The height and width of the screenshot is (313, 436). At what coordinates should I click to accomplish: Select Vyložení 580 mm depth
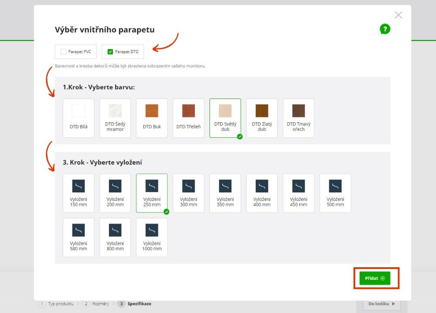[79, 237]
